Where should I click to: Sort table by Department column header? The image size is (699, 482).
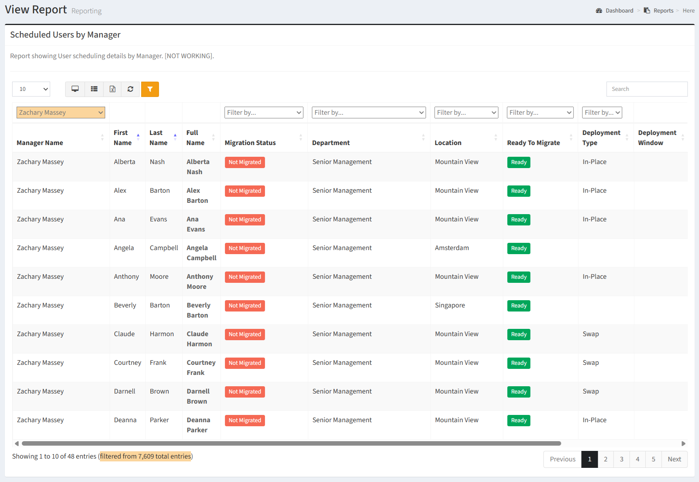tap(423, 138)
